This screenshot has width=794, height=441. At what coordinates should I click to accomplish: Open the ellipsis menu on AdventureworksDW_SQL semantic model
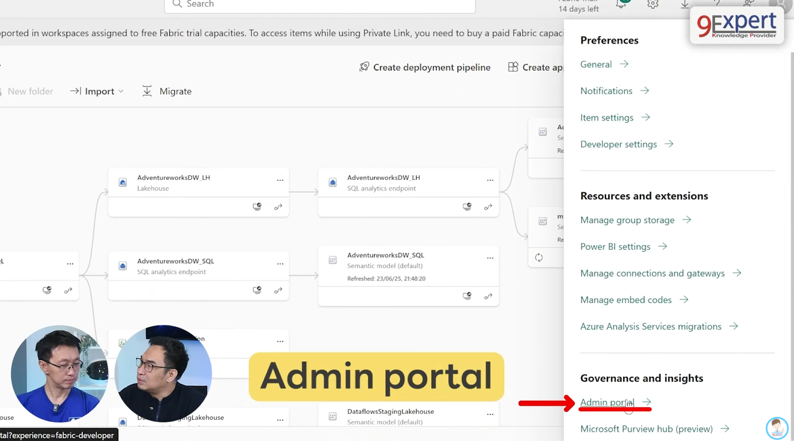[x=490, y=258]
